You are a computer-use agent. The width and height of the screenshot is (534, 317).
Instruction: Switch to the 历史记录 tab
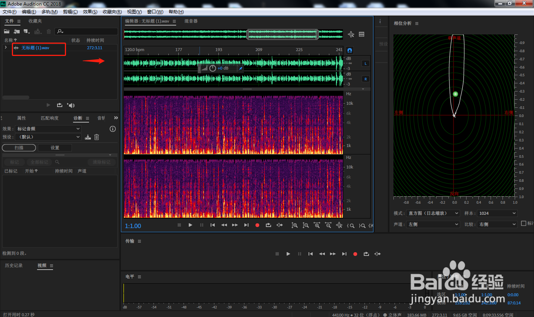tap(14, 266)
